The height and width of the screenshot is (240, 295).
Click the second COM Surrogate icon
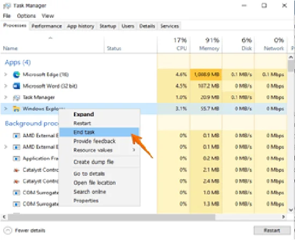coord(17,204)
